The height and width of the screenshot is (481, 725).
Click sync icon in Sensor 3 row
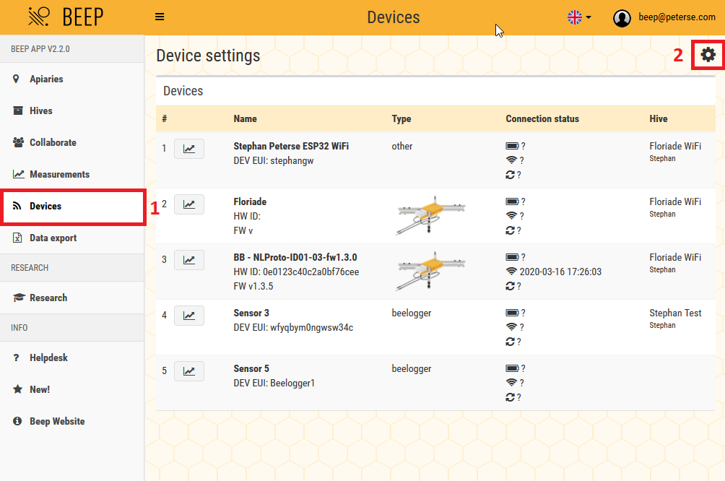[510, 342]
